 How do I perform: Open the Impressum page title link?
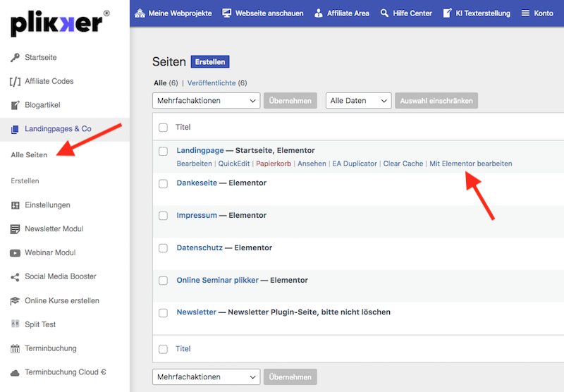(x=197, y=216)
